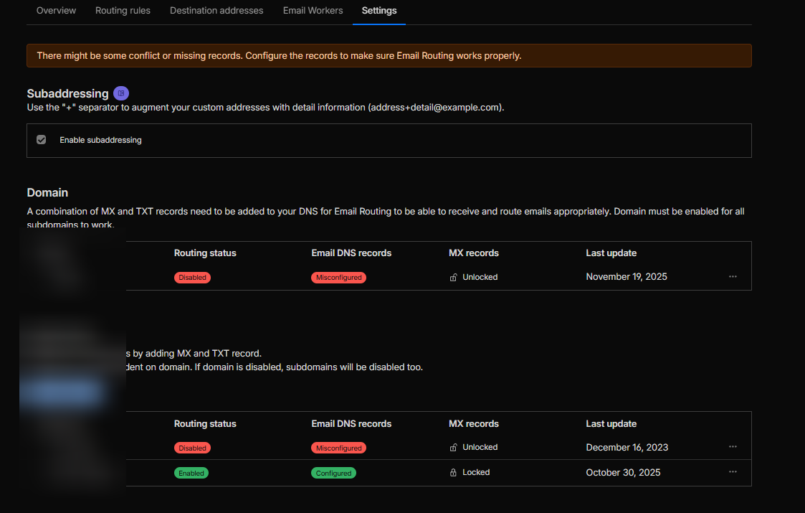
Task: Select the Email Workers tab
Action: 313,11
